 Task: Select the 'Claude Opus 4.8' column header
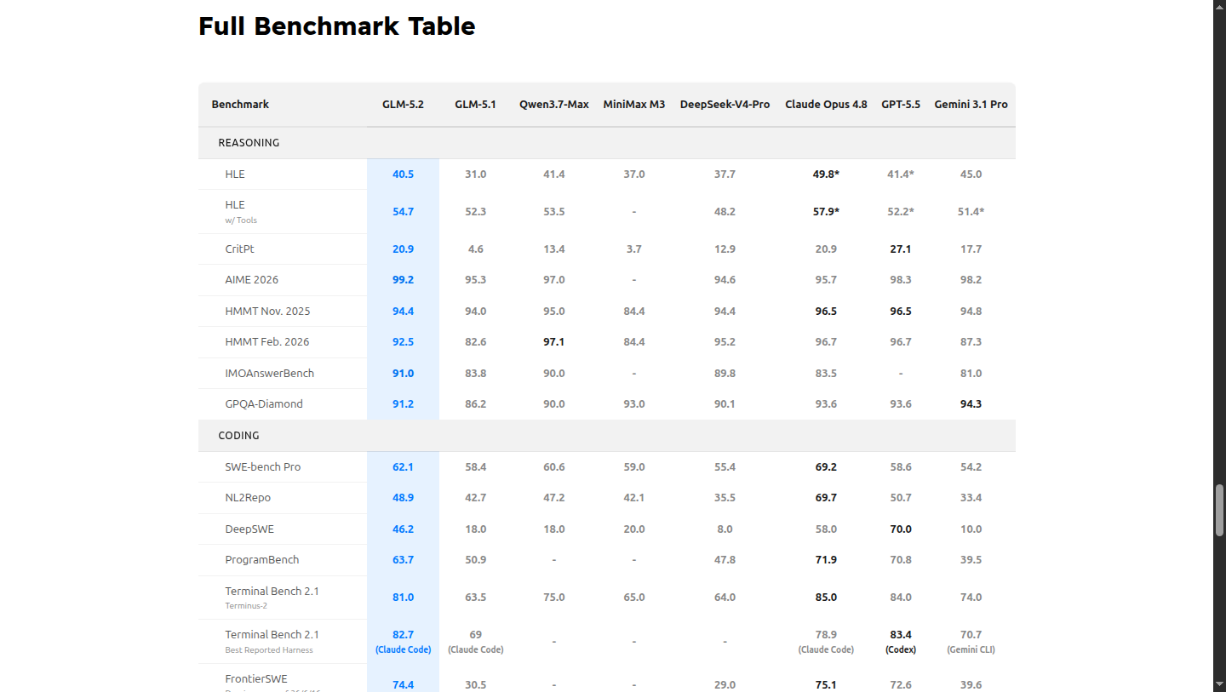(x=826, y=104)
